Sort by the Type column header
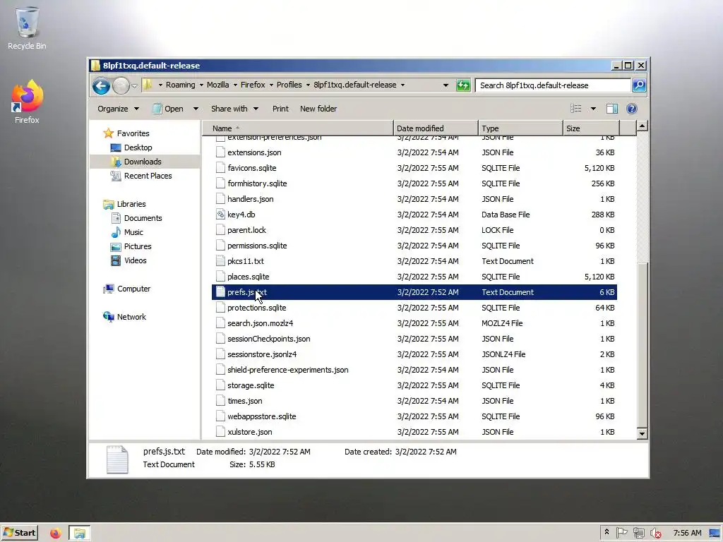 [x=520, y=128]
